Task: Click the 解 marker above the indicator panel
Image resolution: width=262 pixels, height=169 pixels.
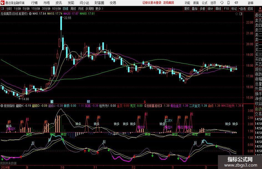Action: click(52, 101)
